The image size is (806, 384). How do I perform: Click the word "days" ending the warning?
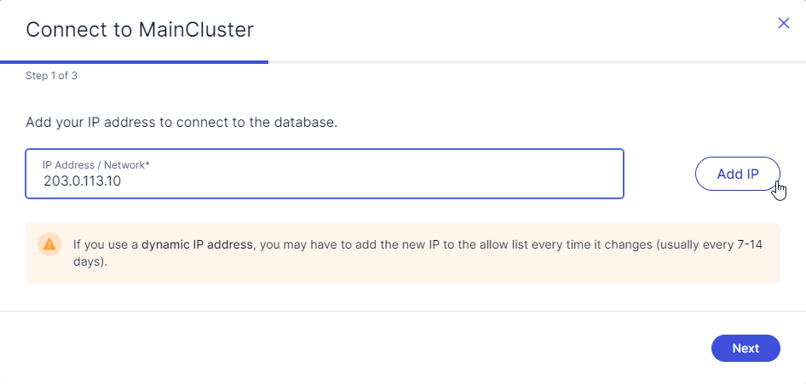click(x=89, y=262)
